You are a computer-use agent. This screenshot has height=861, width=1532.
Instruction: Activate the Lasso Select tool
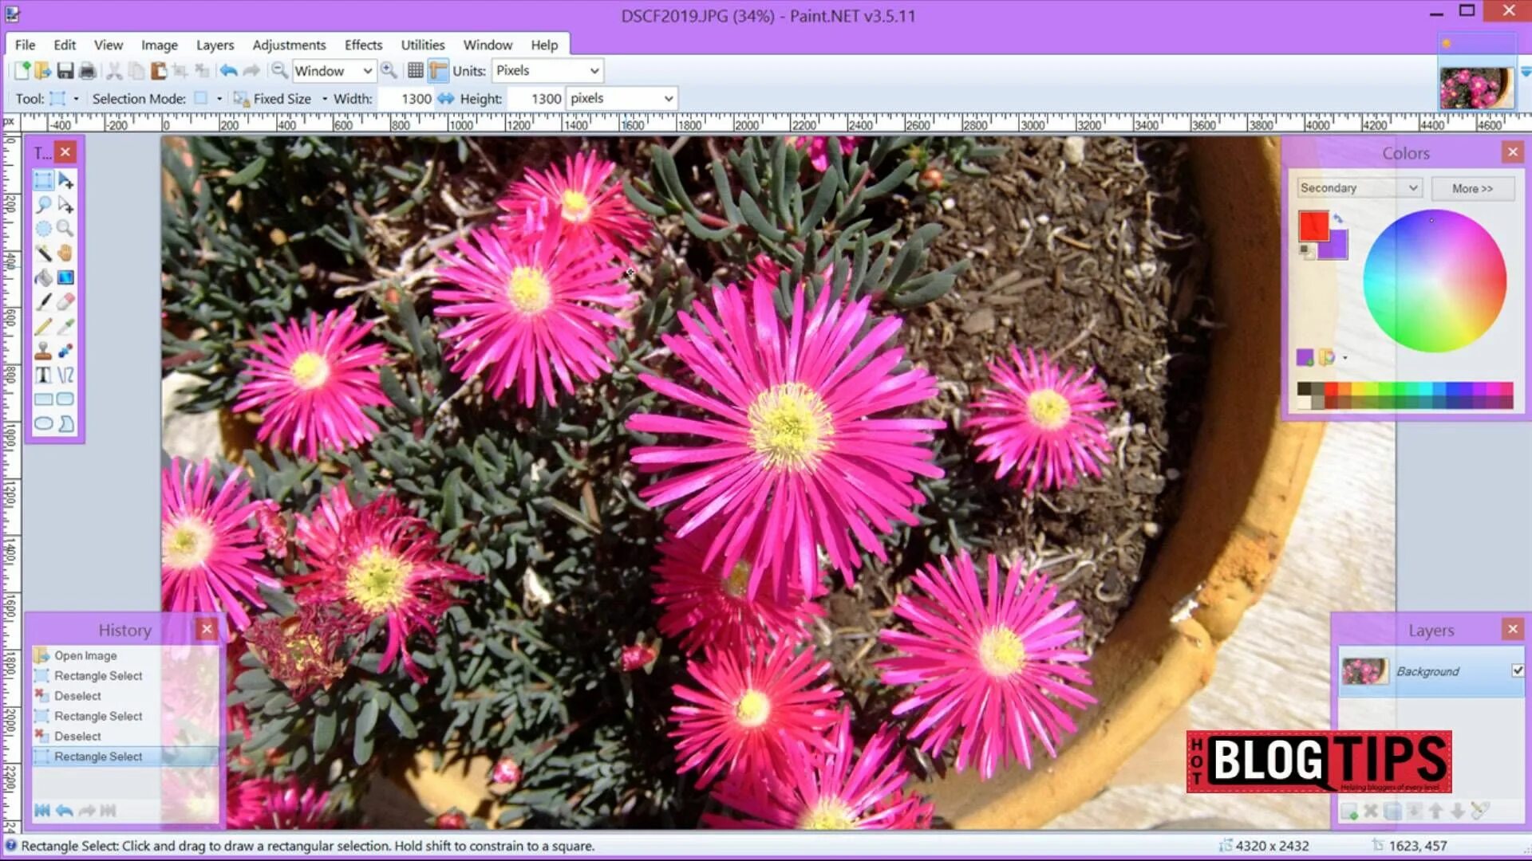pos(43,205)
